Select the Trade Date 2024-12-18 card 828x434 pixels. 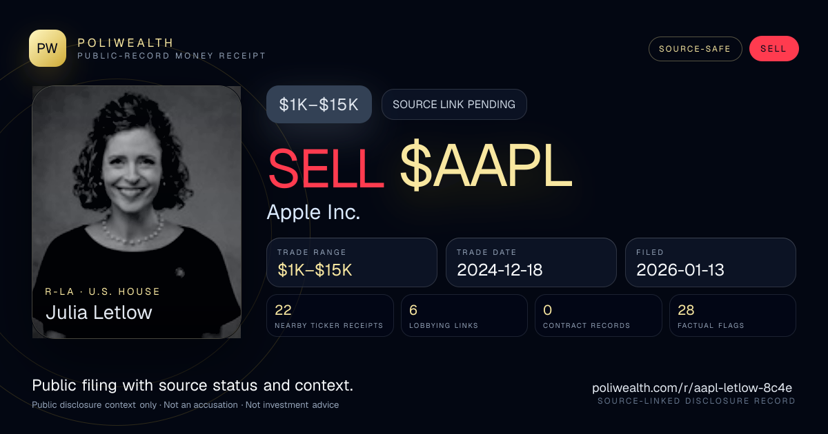[x=531, y=262]
